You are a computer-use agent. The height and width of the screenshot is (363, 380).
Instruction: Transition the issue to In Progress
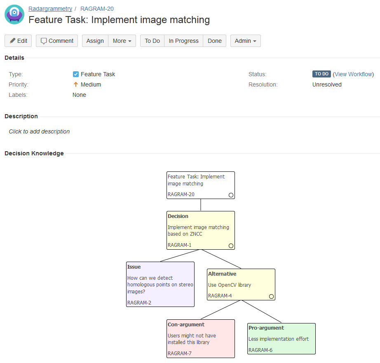(x=183, y=40)
